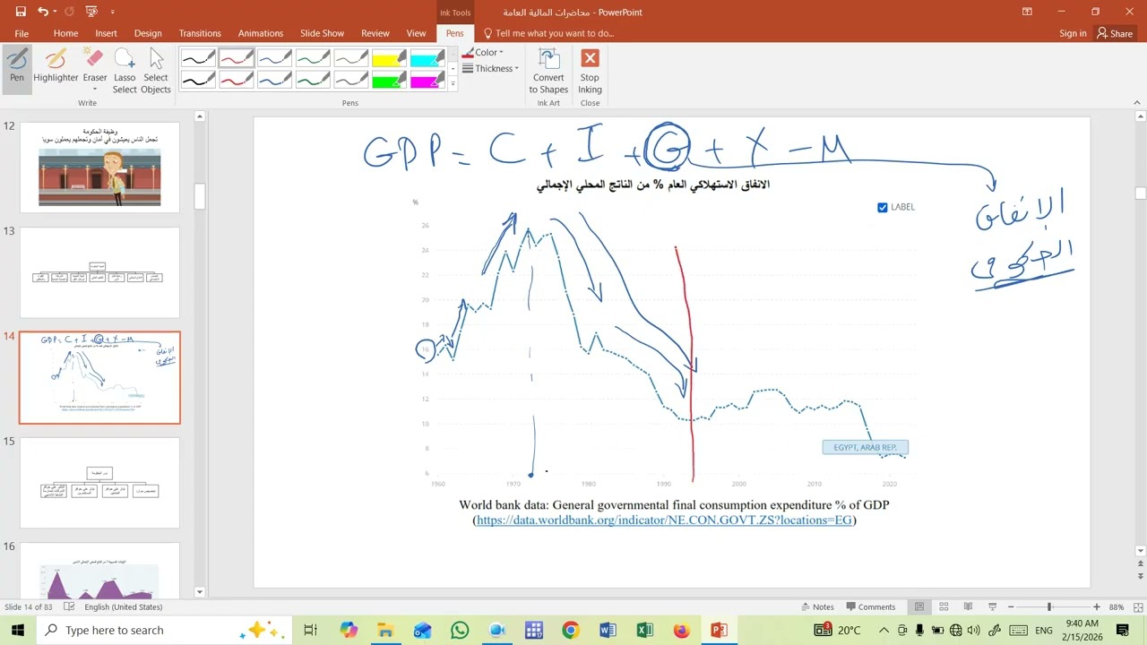Go to the Transitions tab
This screenshot has width=1147, height=645.
[x=200, y=33]
